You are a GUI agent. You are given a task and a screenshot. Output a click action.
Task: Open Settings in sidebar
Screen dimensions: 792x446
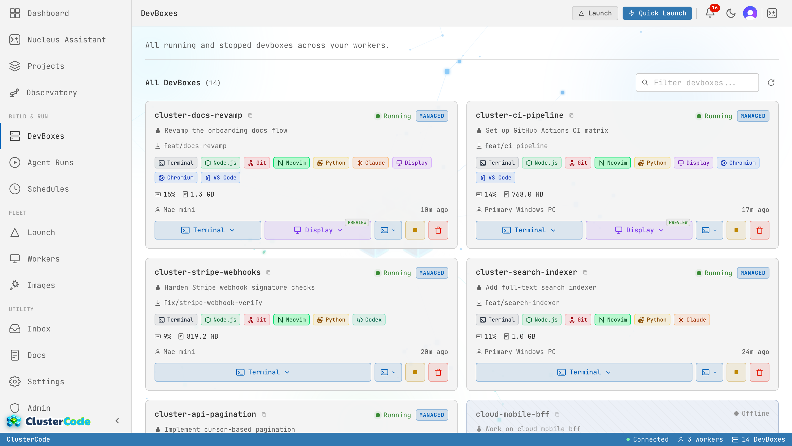tap(66, 382)
